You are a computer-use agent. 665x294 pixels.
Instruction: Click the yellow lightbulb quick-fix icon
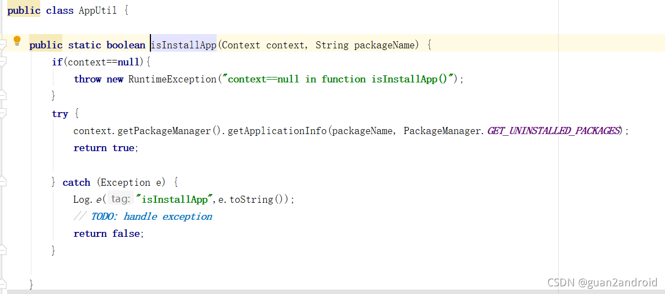coord(17,40)
